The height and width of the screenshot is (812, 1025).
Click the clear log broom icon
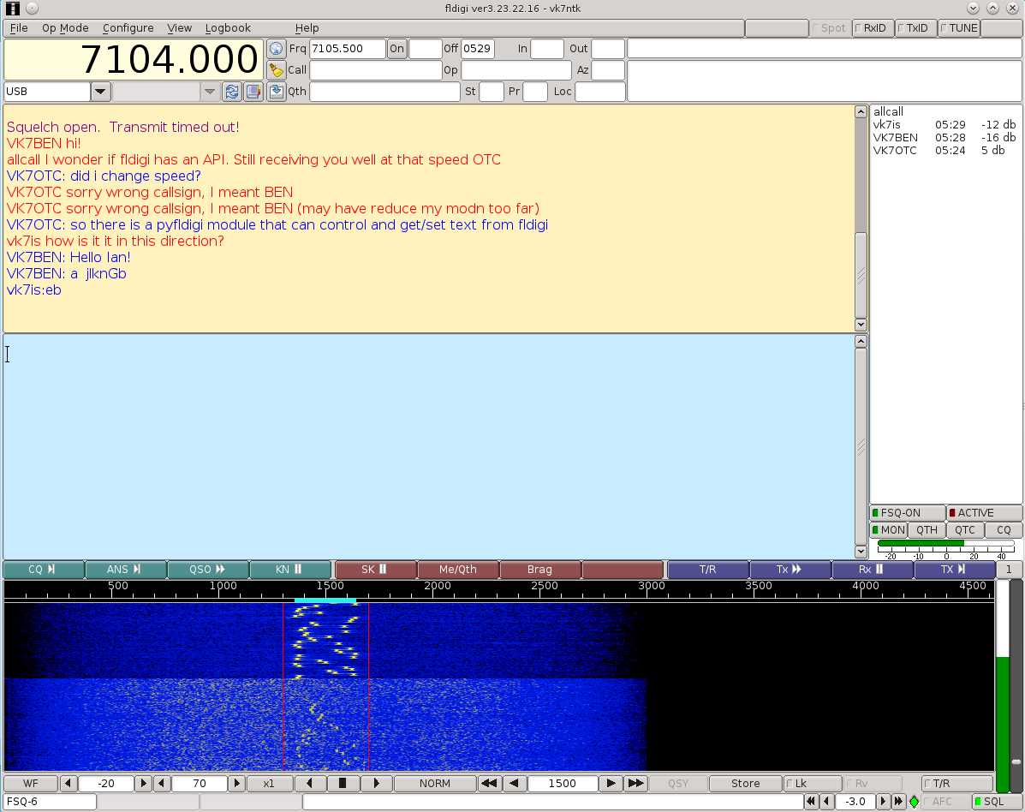277,70
